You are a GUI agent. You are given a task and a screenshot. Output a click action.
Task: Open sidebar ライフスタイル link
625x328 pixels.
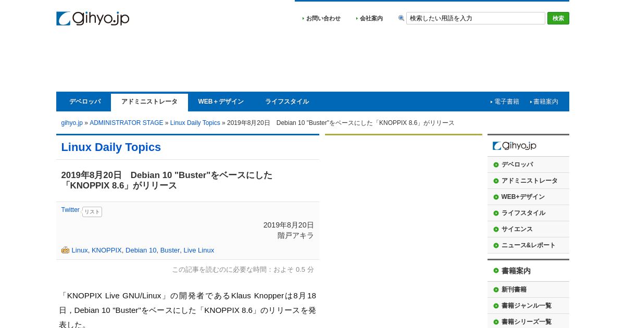[523, 213]
